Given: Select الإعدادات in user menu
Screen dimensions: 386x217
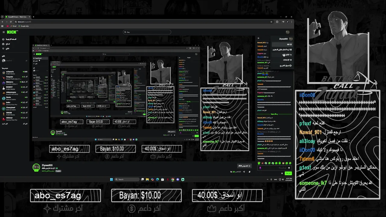Looking at the screenshot, I should pos(282,60).
